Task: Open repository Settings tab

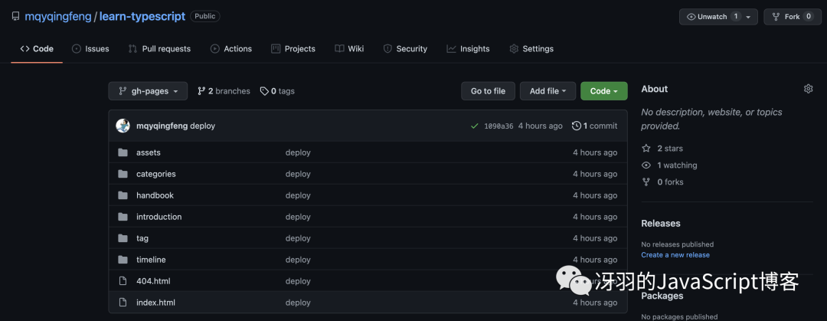Action: click(531, 48)
